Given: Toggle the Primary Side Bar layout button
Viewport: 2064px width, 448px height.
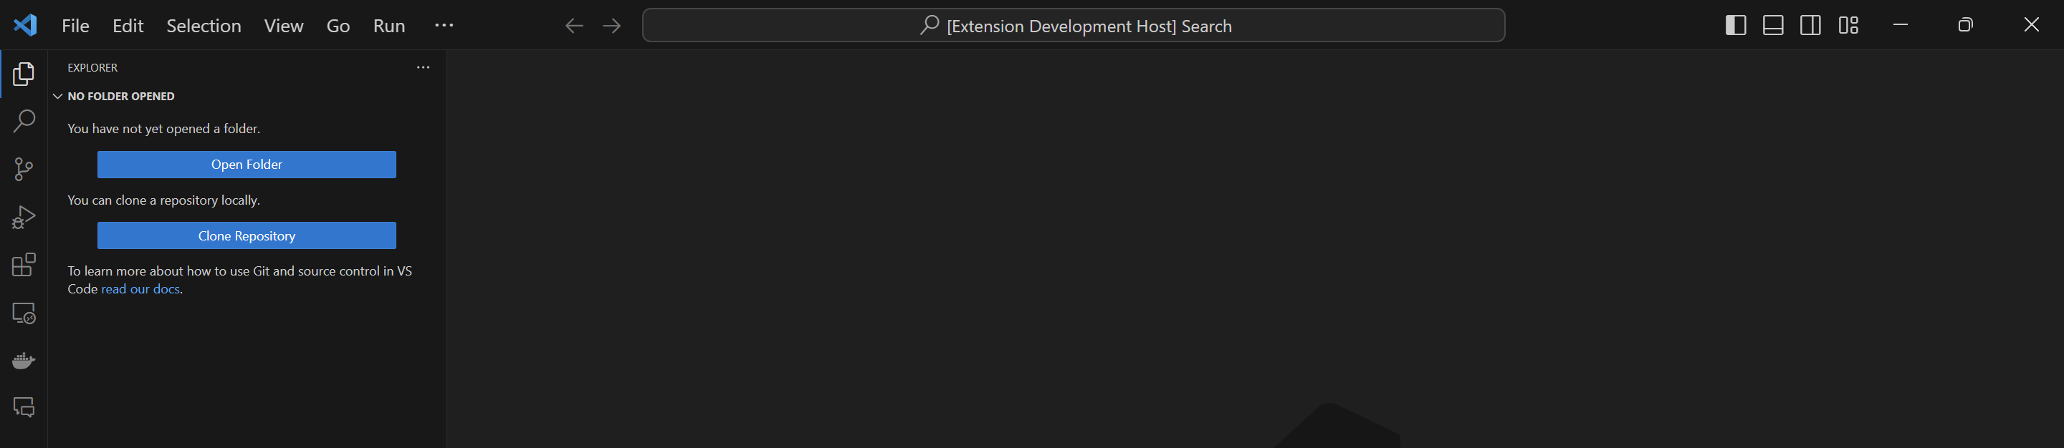Looking at the screenshot, I should (x=1736, y=26).
